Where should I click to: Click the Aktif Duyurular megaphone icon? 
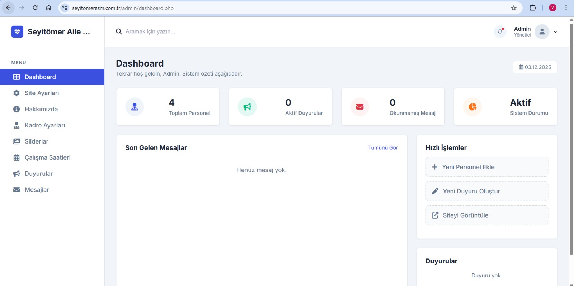tap(247, 107)
